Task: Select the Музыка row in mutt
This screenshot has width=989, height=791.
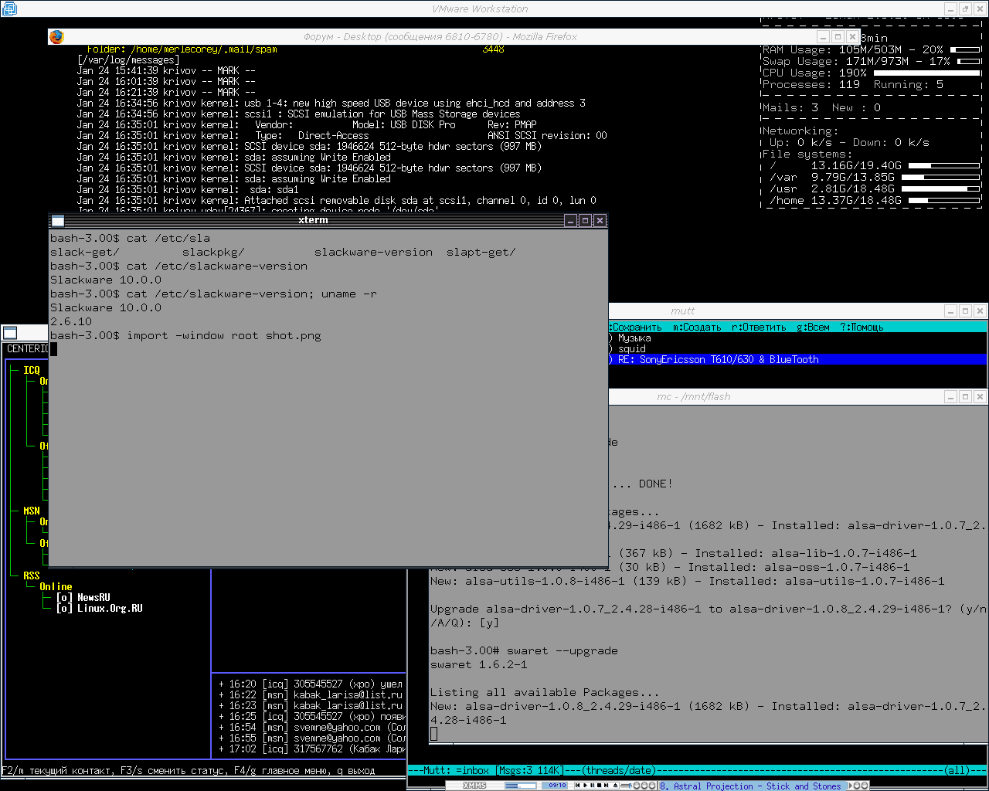Action: (797, 338)
